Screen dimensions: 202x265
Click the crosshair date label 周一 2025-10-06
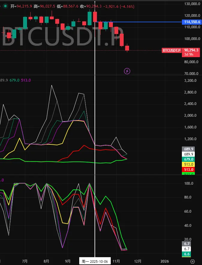95,262
